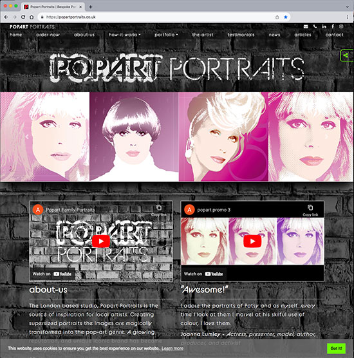Click the large Popart Portraits banner logo
The height and width of the screenshot is (358, 354).
pos(177,68)
